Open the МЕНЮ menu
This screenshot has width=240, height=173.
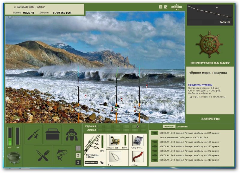click(177, 7)
